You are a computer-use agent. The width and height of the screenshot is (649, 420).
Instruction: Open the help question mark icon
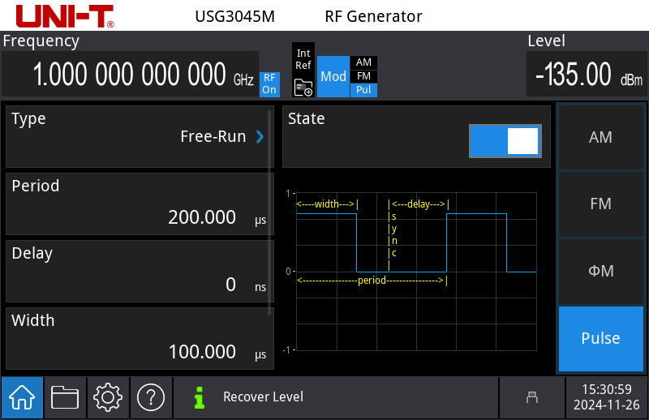tap(151, 396)
